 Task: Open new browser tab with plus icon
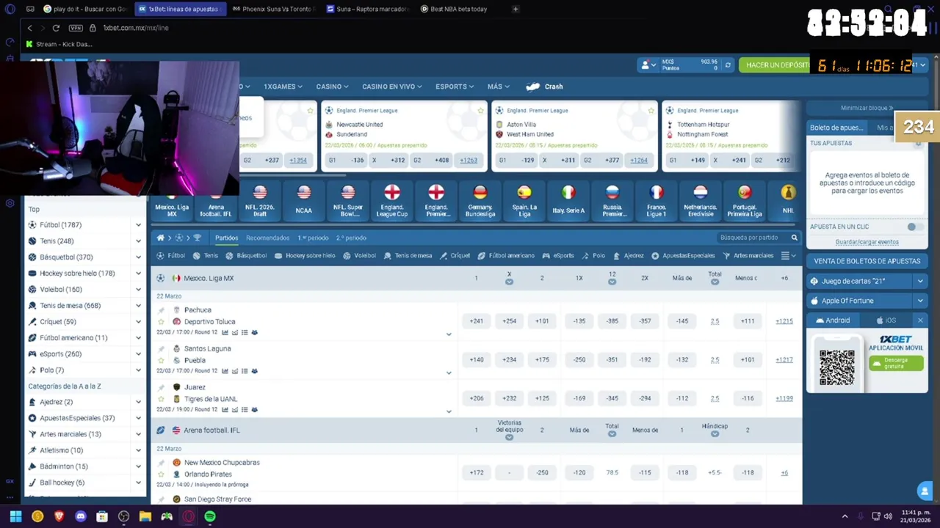[516, 9]
